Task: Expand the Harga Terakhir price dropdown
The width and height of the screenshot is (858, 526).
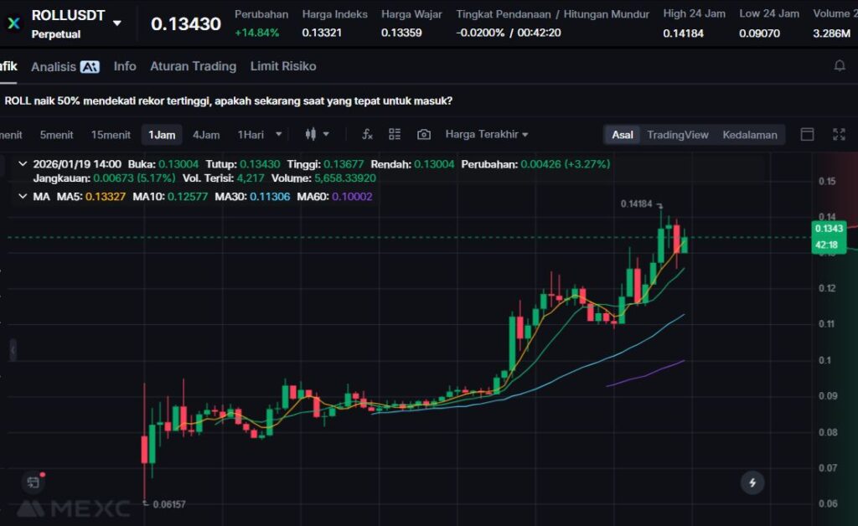Action: click(487, 134)
